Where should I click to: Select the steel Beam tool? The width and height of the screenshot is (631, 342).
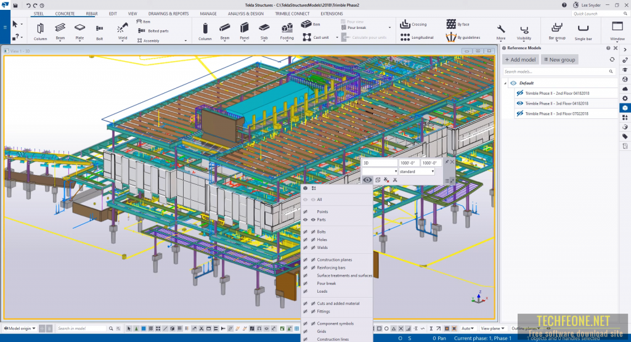tap(60, 31)
